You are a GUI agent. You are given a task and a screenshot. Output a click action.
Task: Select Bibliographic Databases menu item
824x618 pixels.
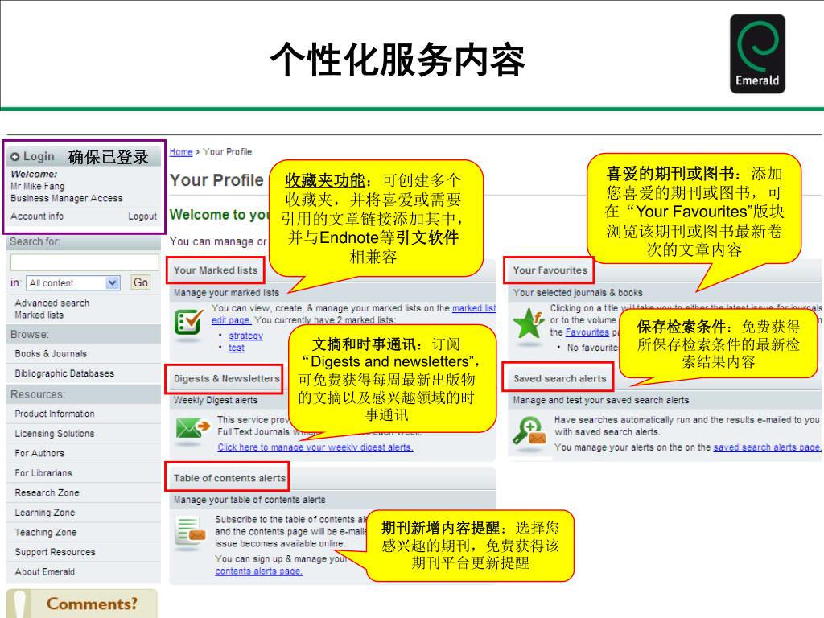(x=64, y=373)
